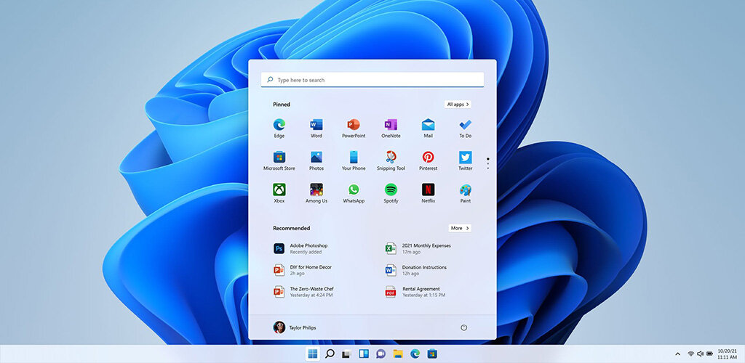Open Taylor Philips user account
The image size is (745, 363).
click(x=295, y=327)
